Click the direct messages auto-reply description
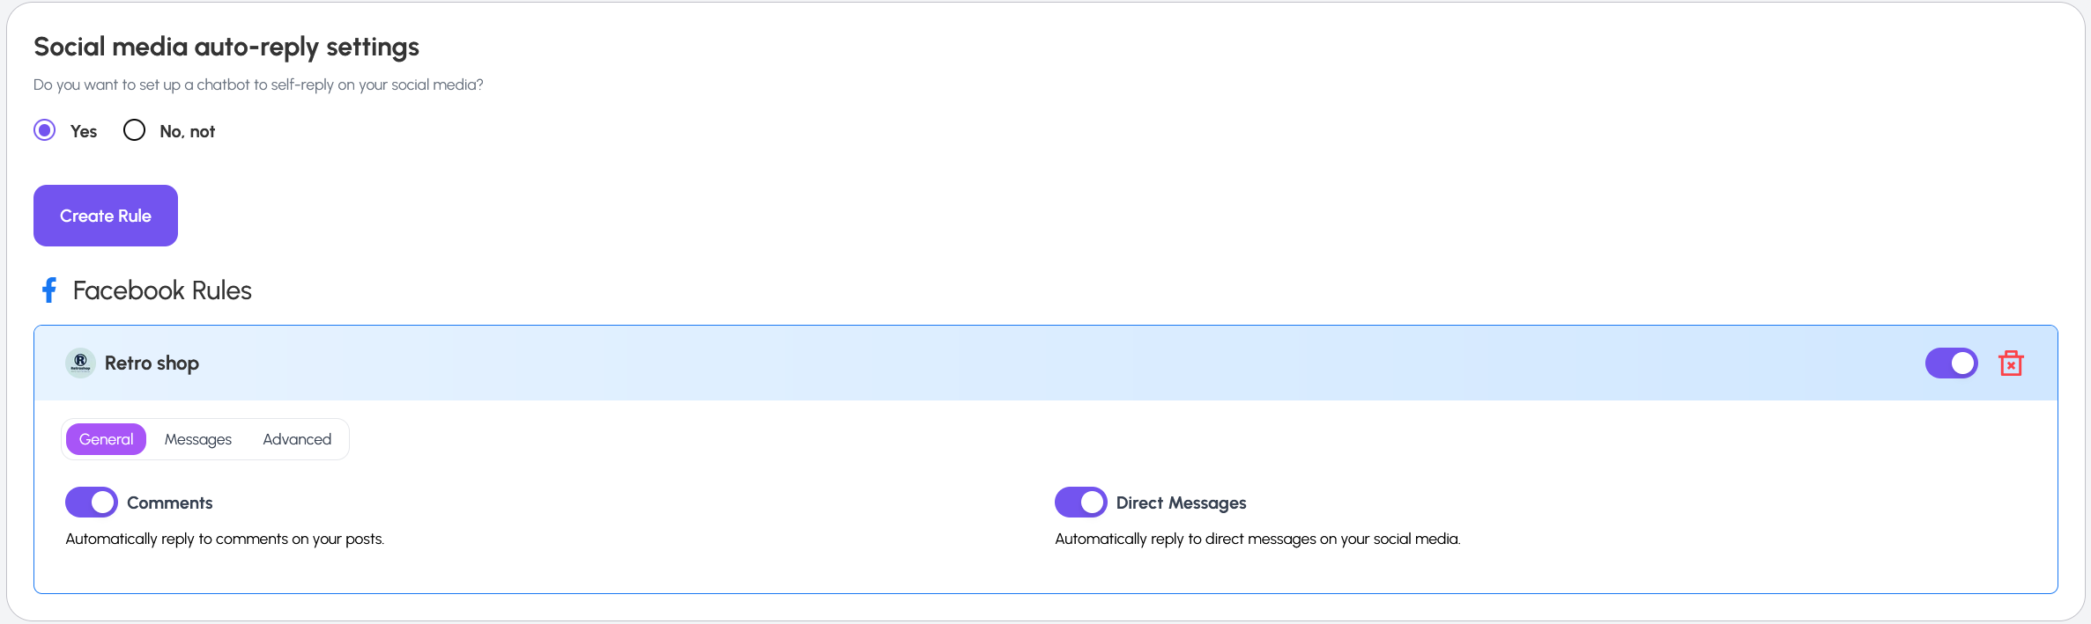 click(1257, 539)
